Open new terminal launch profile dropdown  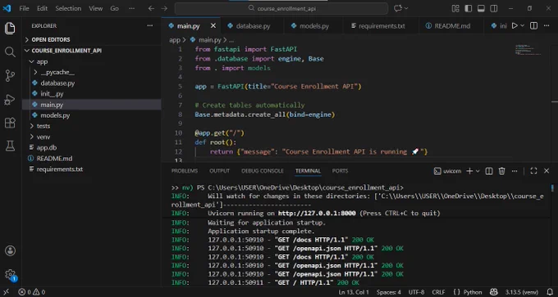pos(478,171)
